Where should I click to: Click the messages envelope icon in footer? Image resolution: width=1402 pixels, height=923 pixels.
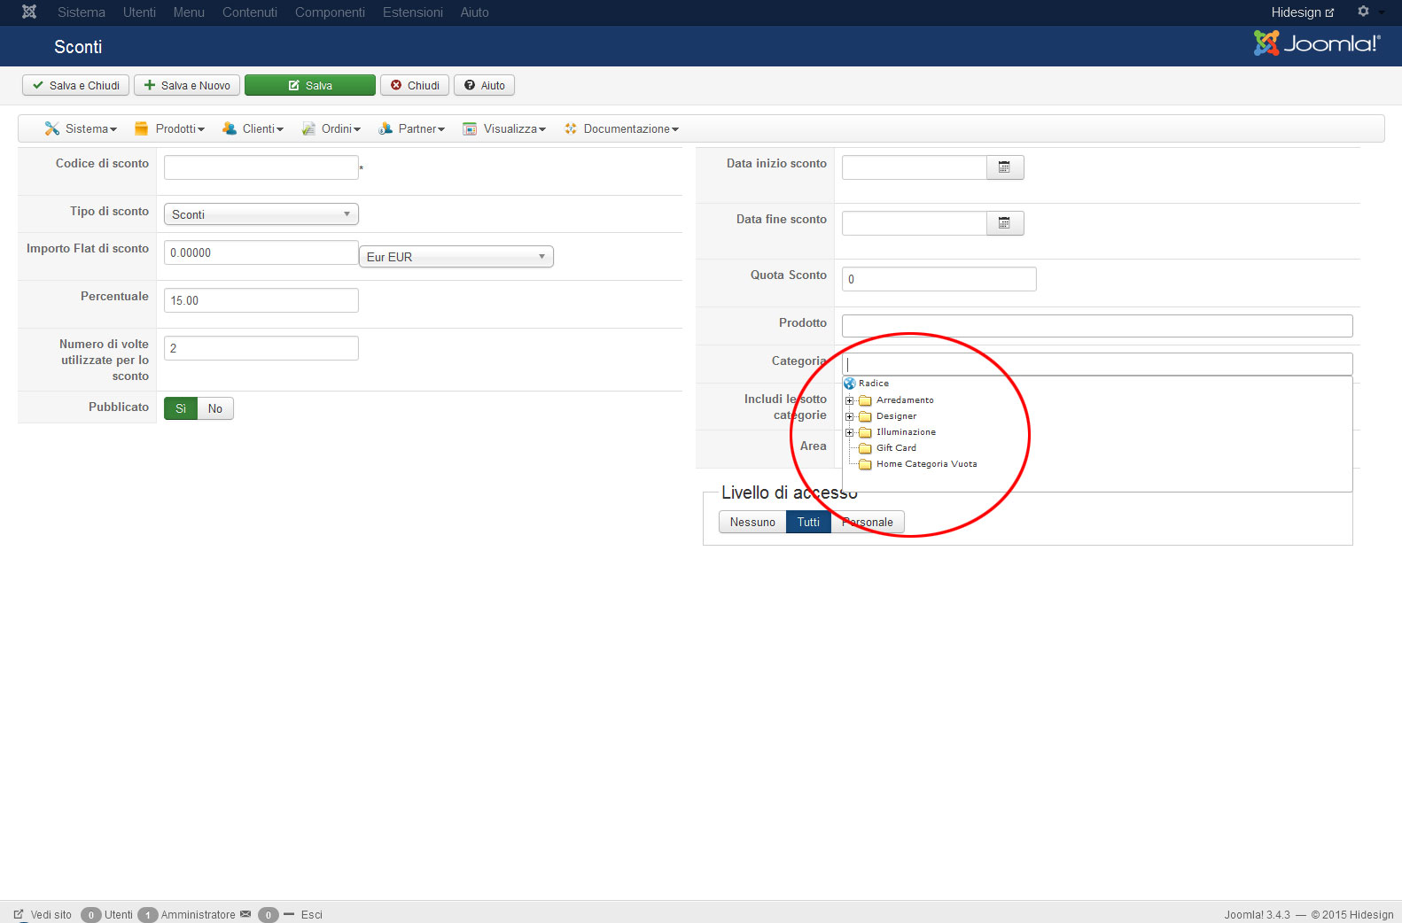(x=245, y=914)
